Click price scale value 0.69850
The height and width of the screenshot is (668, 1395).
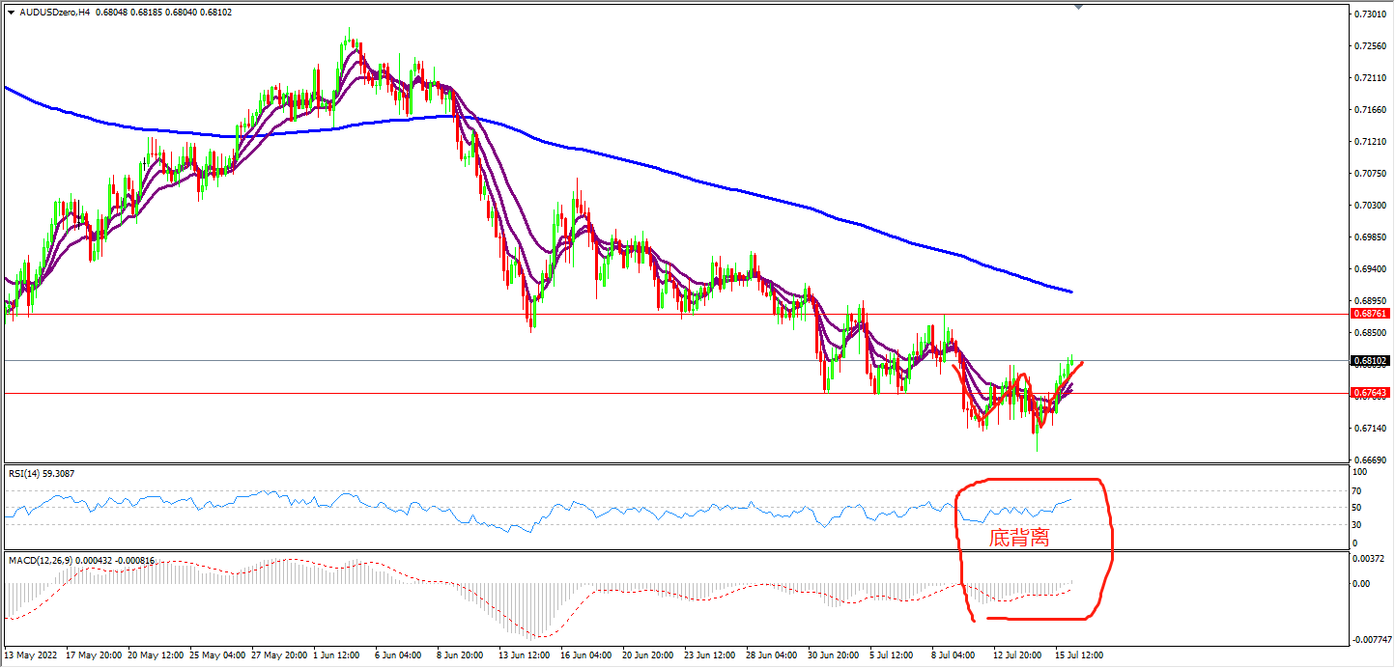point(1371,237)
